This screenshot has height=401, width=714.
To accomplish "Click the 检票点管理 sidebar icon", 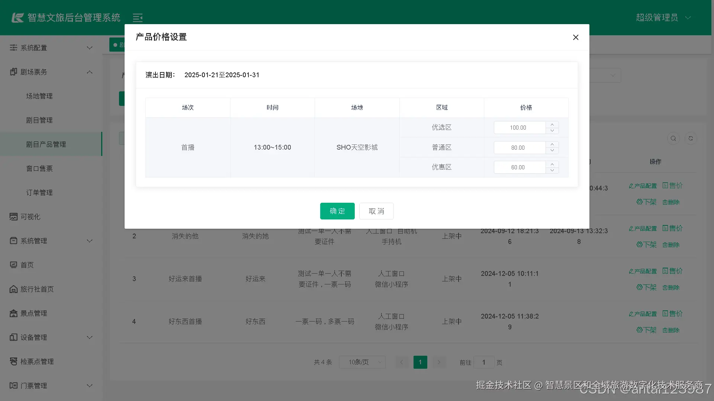I will [x=13, y=362].
